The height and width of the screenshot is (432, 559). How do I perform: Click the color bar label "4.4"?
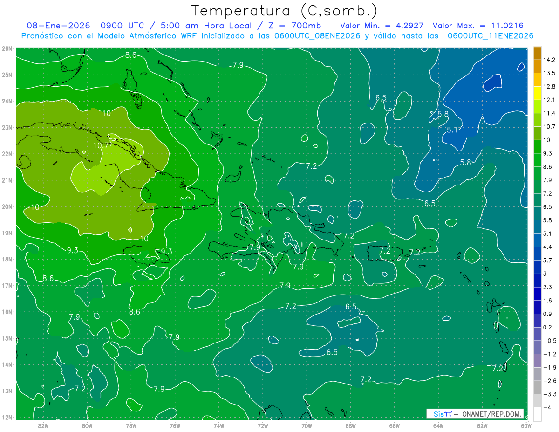click(547, 247)
